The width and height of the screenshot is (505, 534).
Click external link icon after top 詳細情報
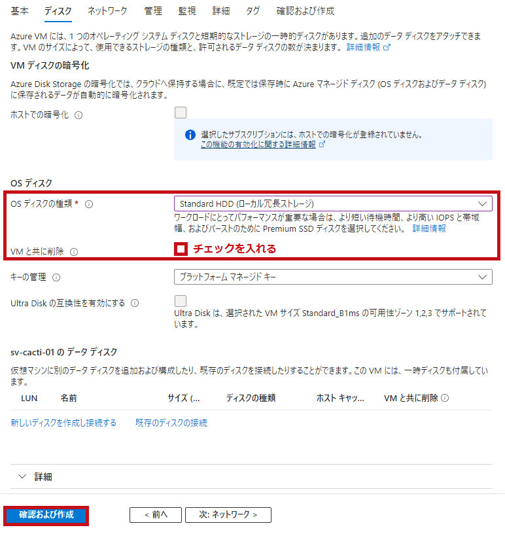point(387,47)
